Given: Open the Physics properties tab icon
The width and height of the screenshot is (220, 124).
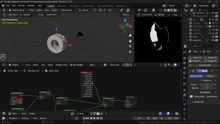Looking at the screenshot, I should (x=185, y=104).
